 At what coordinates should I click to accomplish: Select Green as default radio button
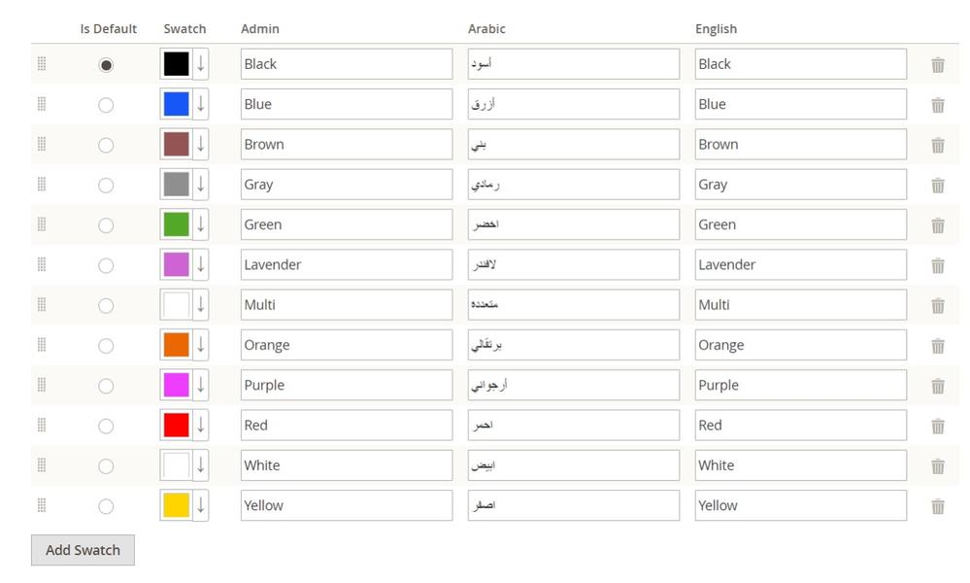click(106, 225)
